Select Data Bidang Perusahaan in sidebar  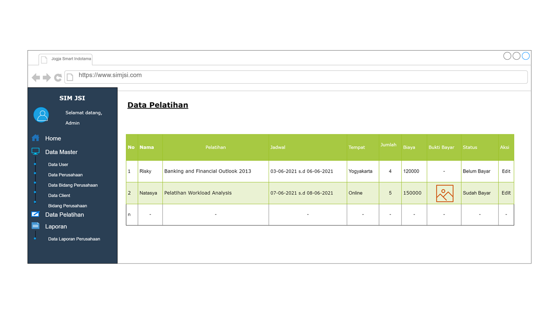[72, 185]
